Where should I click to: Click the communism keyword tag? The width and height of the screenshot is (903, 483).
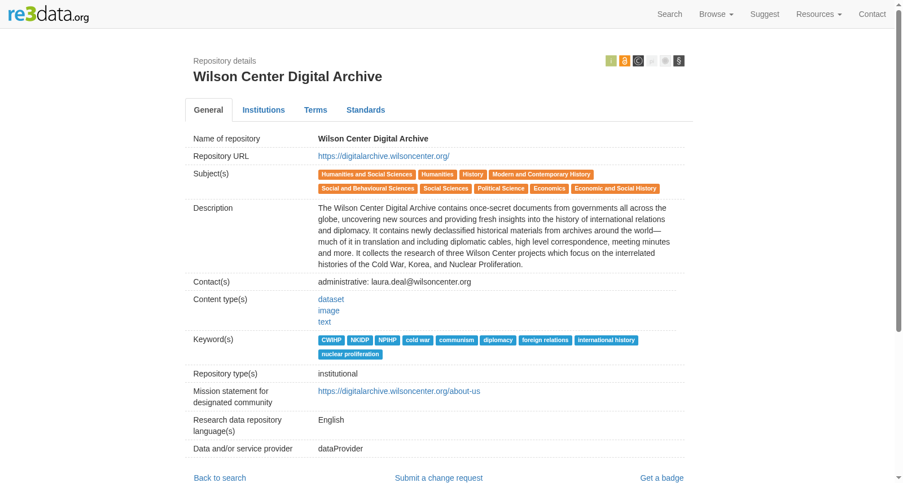[457, 340]
